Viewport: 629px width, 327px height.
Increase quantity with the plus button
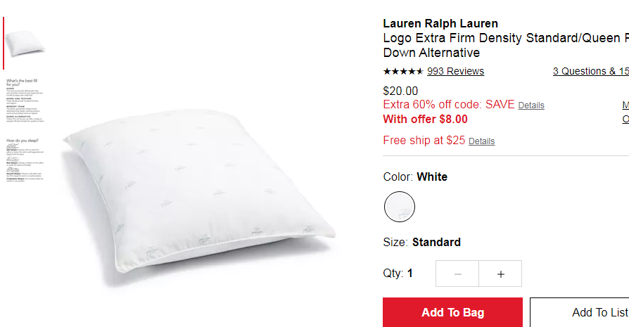pos(501,274)
